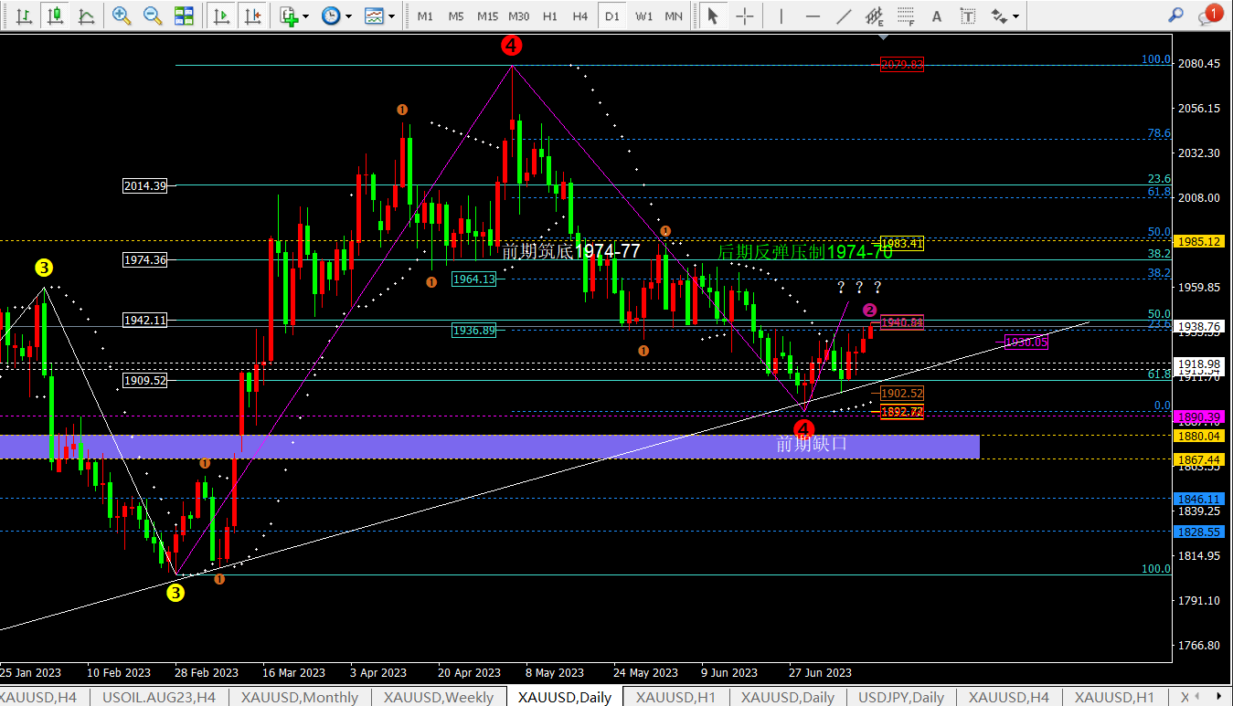Click the 1909.52 price label
Screen dimensions: 1233x706
tap(145, 381)
